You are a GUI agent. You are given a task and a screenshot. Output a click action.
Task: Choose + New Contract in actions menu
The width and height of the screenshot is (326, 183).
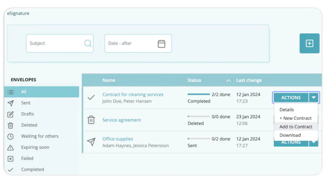[x=295, y=118]
